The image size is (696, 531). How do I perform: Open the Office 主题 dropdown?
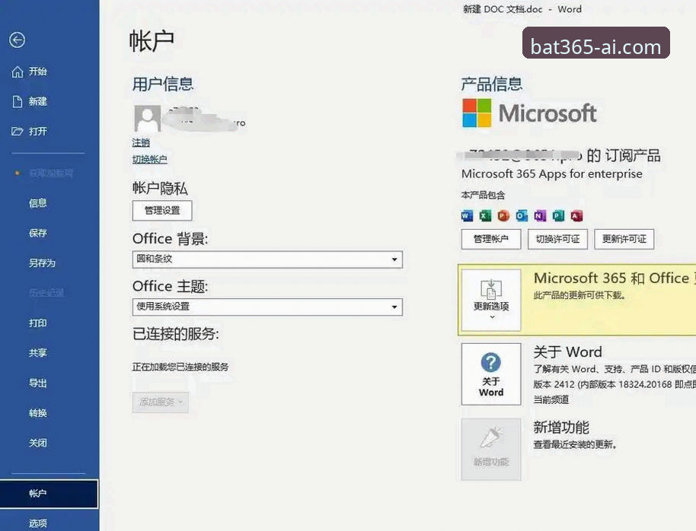(x=267, y=307)
